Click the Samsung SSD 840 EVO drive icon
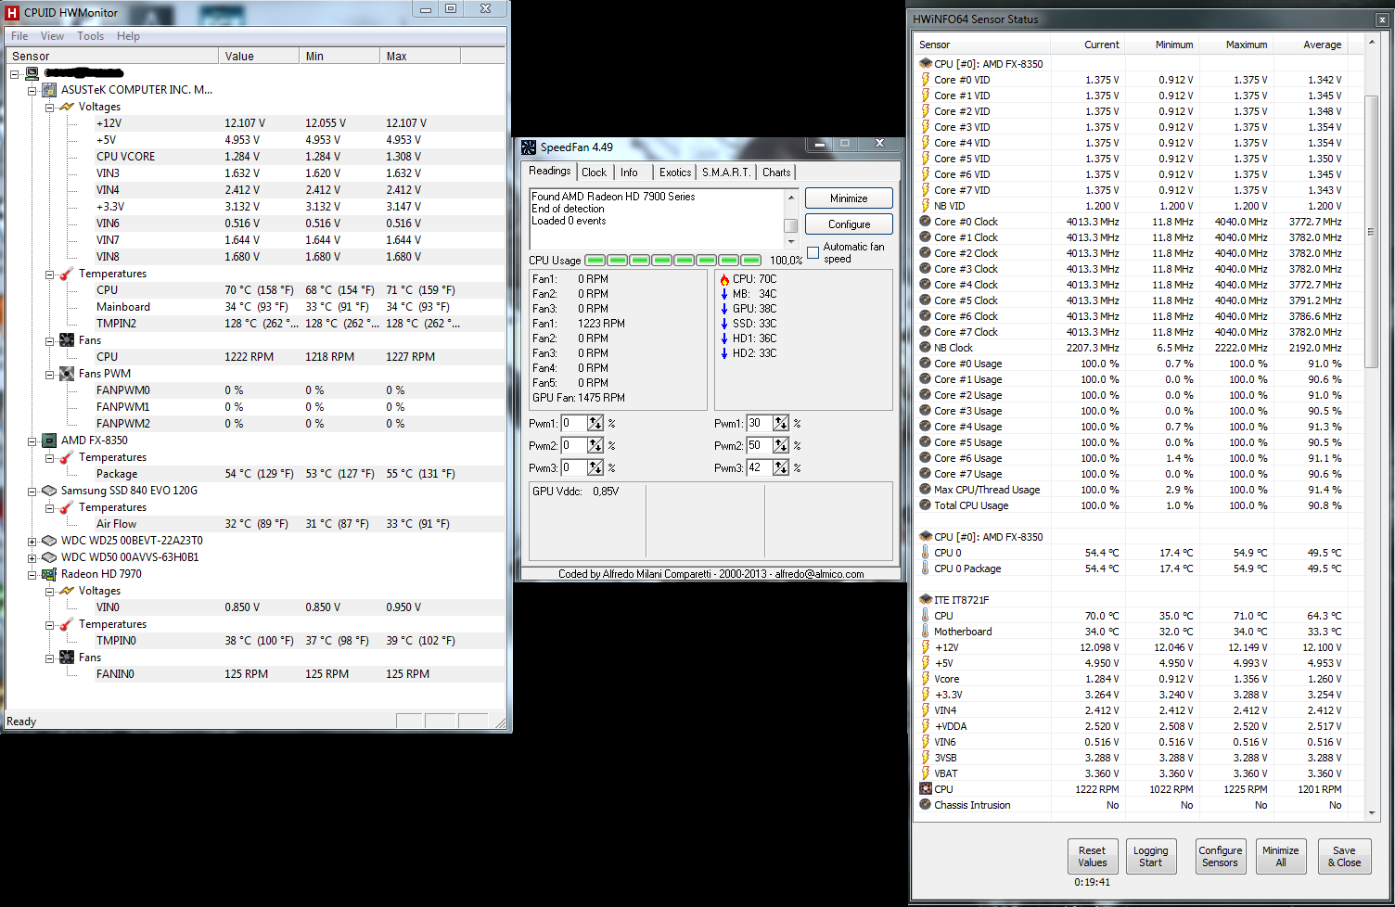 click(x=49, y=491)
